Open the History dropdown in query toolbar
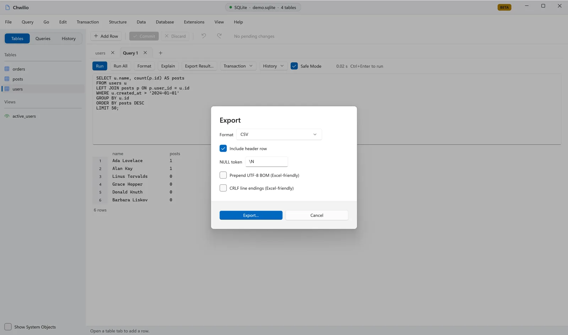The image size is (568, 335). coord(273,66)
